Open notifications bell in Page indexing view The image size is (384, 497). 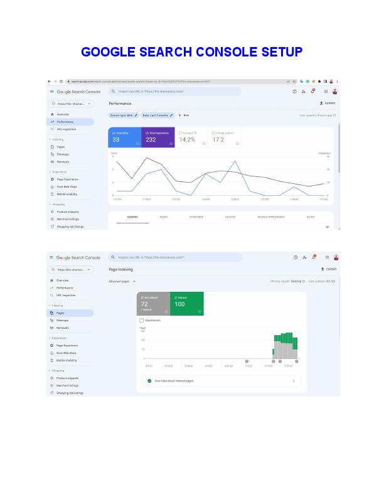click(x=314, y=257)
